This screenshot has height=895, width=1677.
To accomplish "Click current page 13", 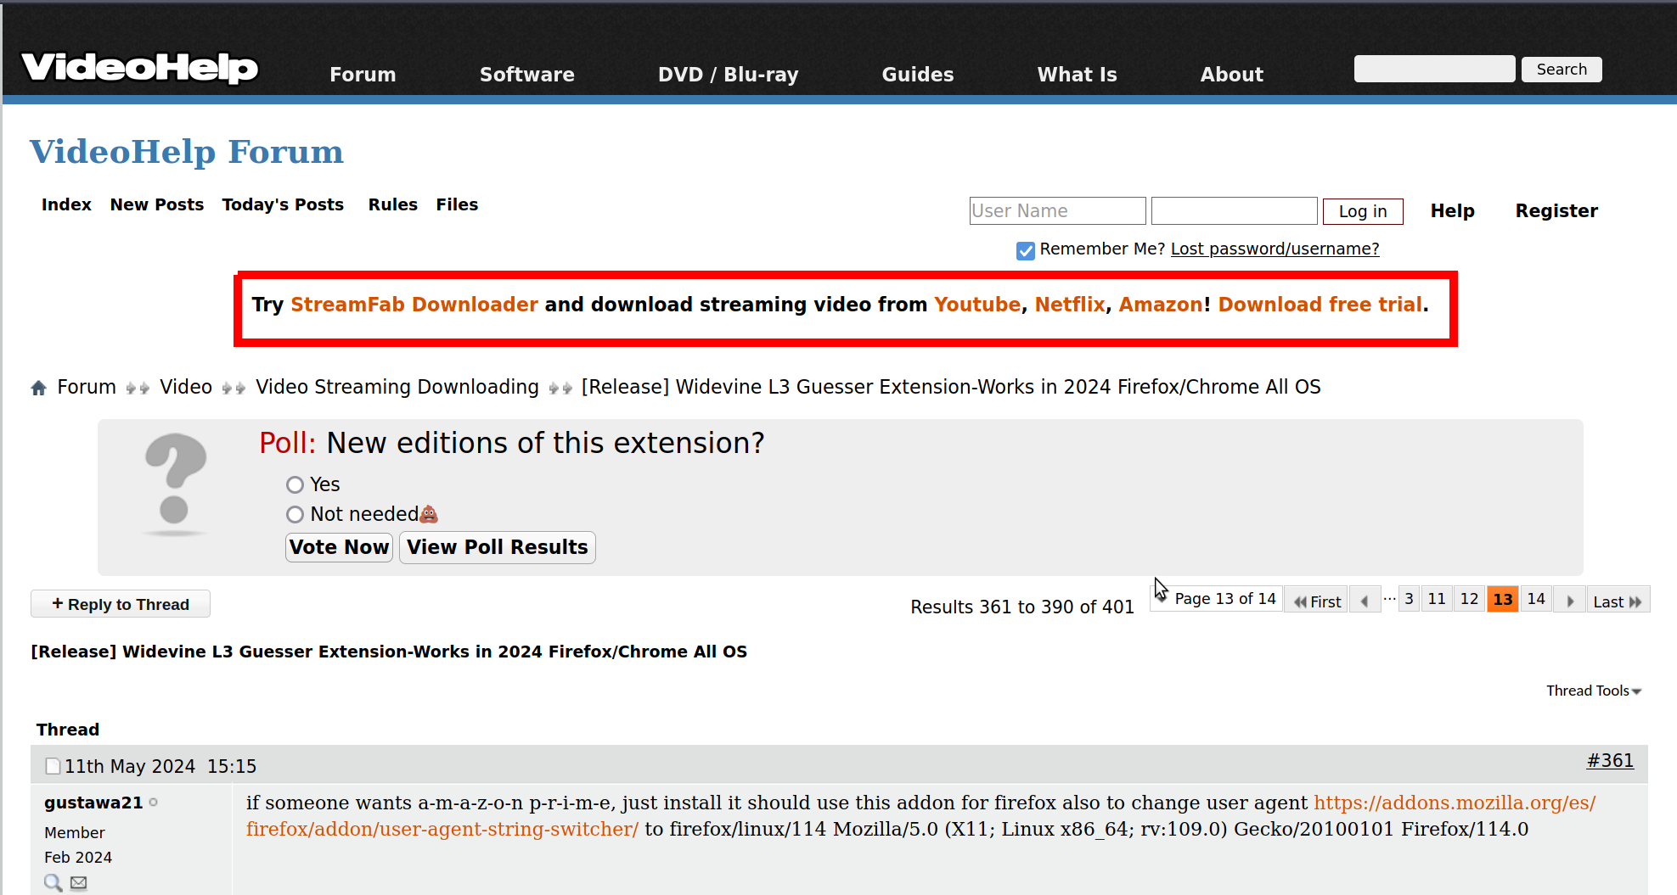I will coord(1503,599).
